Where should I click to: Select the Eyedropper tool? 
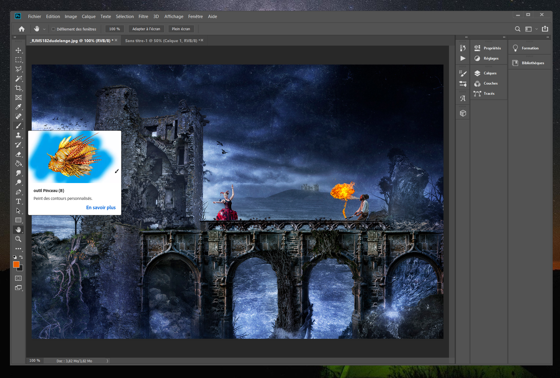[x=18, y=107]
